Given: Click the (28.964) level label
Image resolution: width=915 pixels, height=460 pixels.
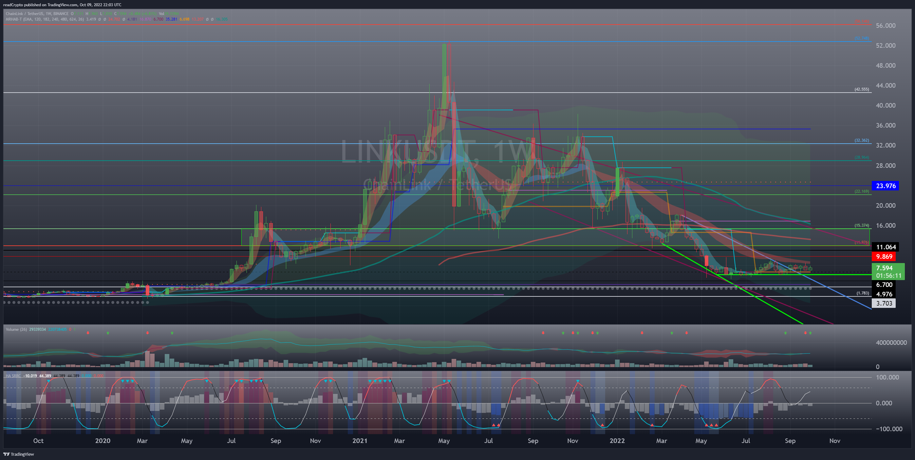Looking at the screenshot, I should click(x=862, y=157).
